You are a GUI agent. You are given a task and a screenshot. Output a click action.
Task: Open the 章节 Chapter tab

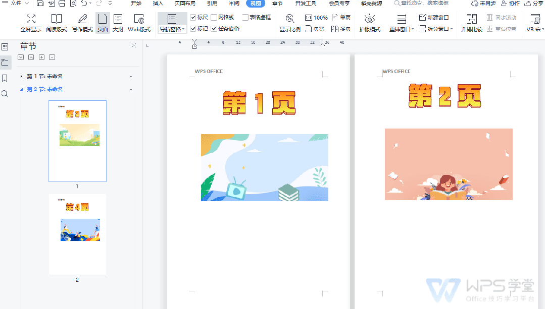pyautogui.click(x=277, y=4)
